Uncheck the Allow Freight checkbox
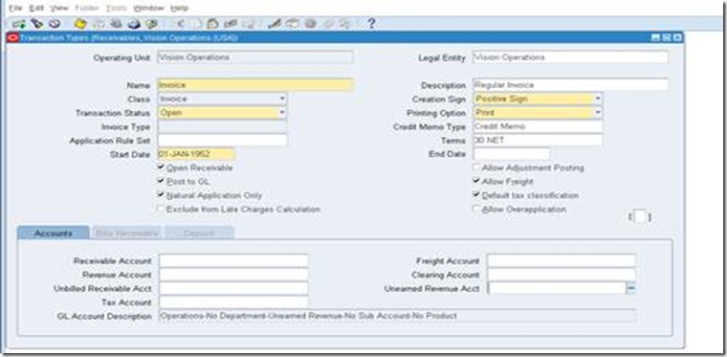The height and width of the screenshot is (357, 727). coord(476,181)
